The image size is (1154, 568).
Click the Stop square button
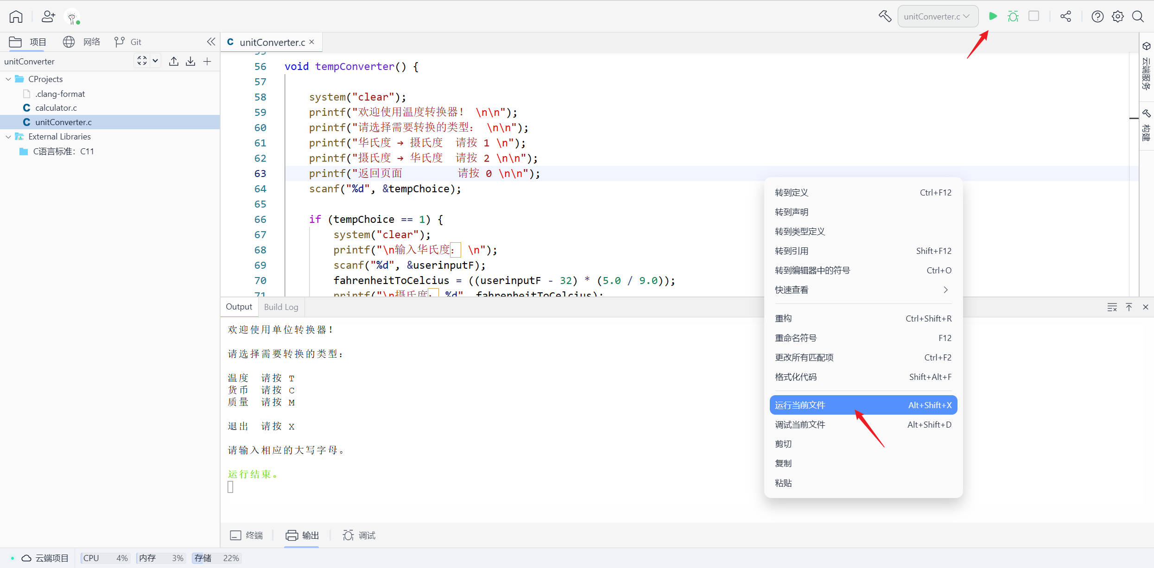point(1034,16)
